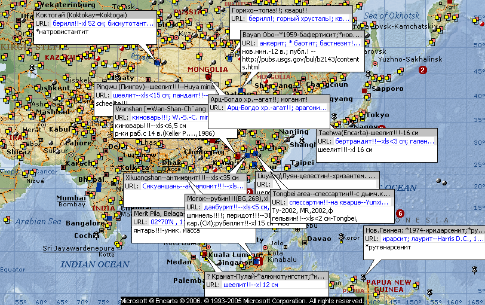Click pushpin southeast of Papua New Guinea label

429,292
